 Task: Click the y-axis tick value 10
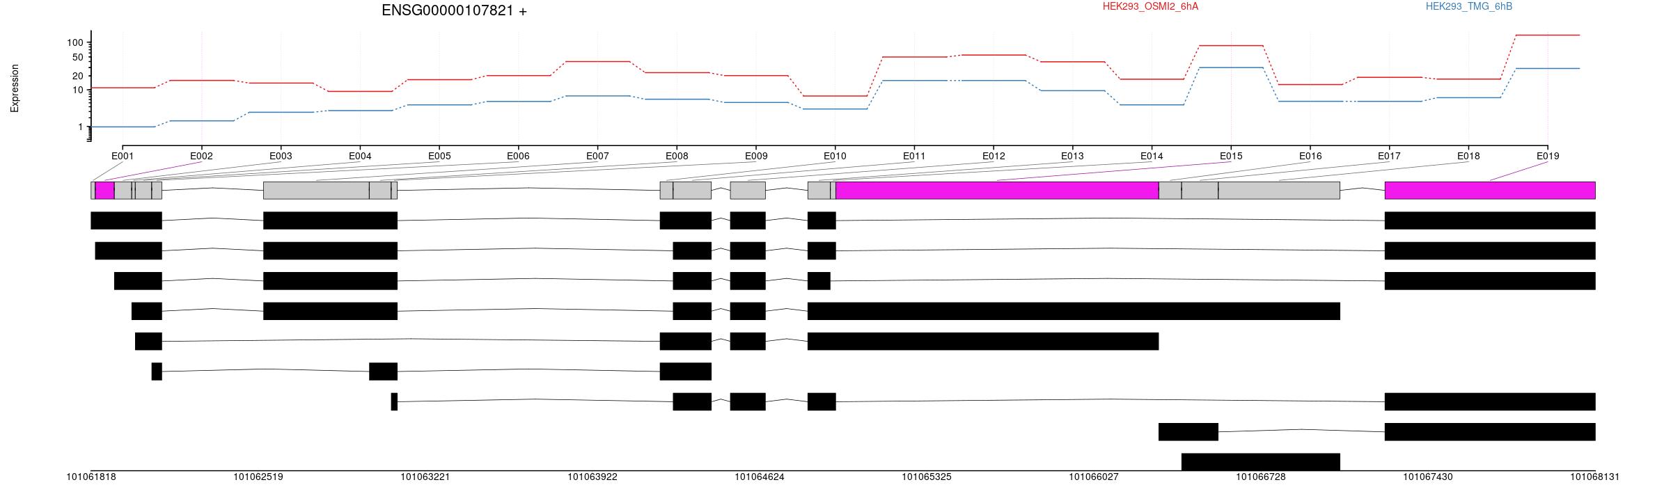[x=77, y=90]
